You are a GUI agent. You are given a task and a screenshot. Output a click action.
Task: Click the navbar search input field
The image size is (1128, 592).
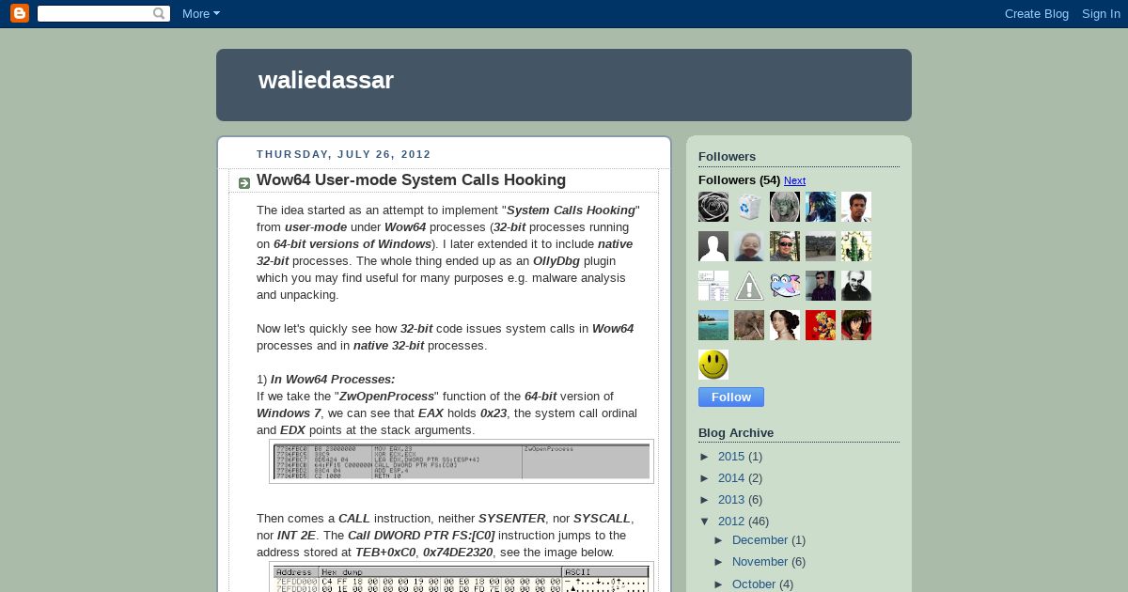coord(94,13)
